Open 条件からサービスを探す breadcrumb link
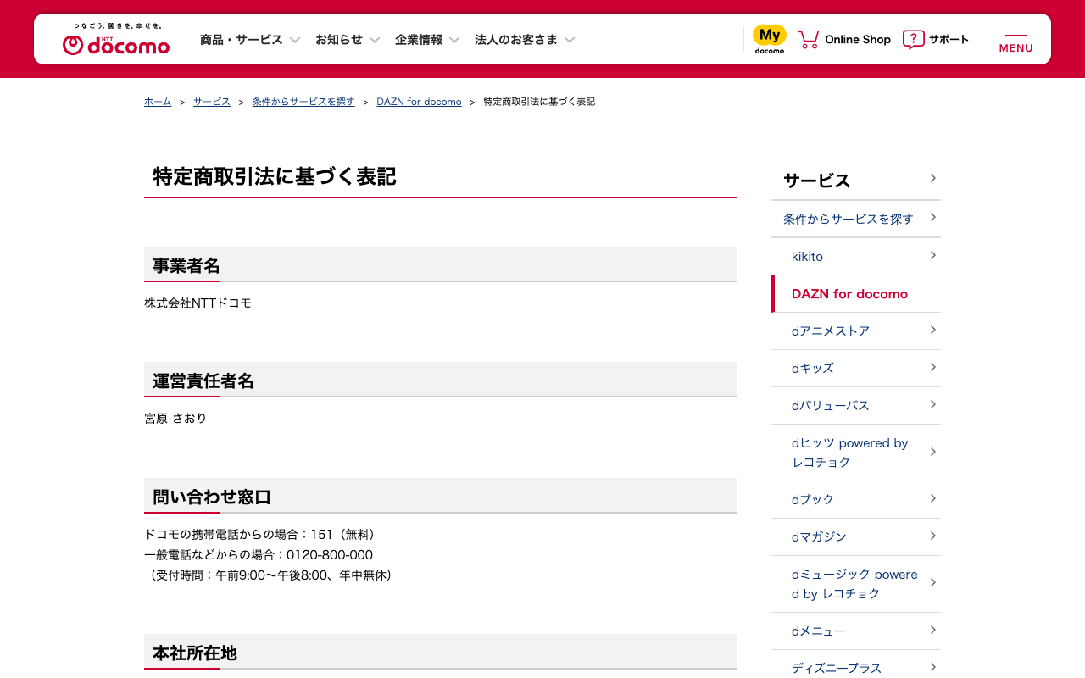Viewport: 1085px width, 678px height. tap(303, 102)
